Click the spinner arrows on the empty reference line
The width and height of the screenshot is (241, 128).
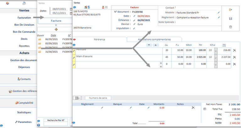click(x=161, y=65)
